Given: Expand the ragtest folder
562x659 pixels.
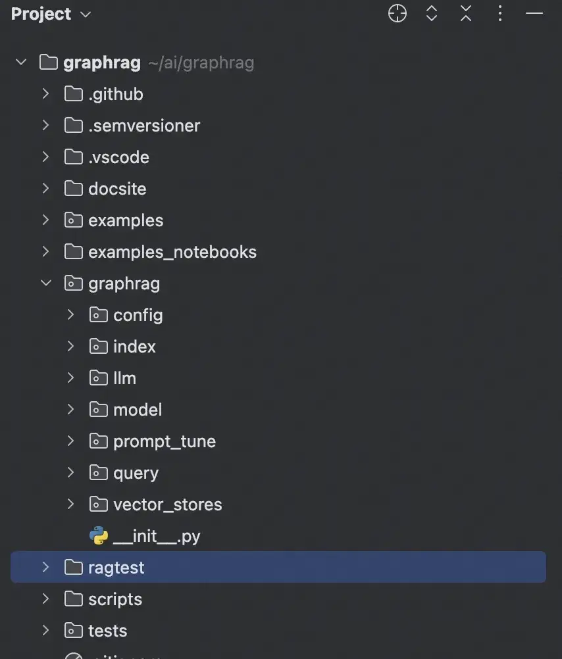Looking at the screenshot, I should (x=45, y=568).
